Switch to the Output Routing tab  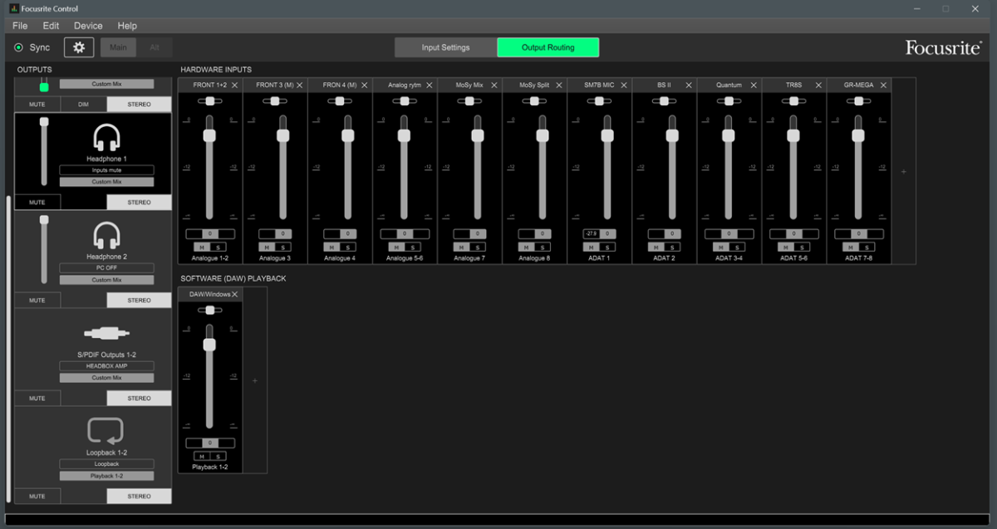548,47
